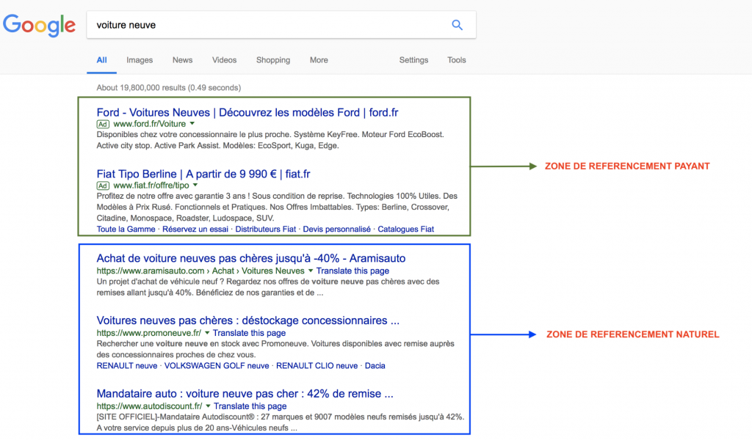Click the All results tab
This screenshot has width=752, height=440.
pyautogui.click(x=101, y=60)
